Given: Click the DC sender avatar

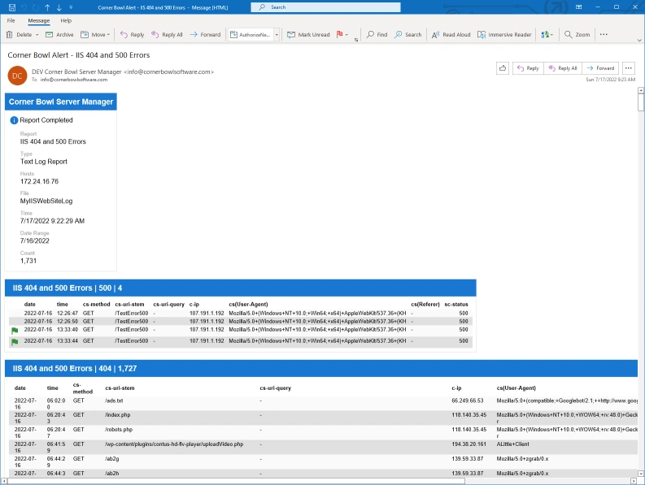Looking at the screenshot, I should tap(17, 76).
